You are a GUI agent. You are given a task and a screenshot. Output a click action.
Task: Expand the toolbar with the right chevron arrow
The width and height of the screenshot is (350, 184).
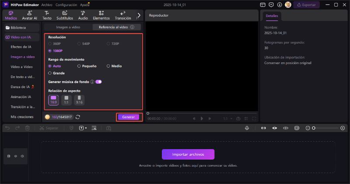click(139, 15)
